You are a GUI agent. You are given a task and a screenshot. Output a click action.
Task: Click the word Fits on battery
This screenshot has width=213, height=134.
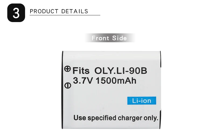point(81,71)
